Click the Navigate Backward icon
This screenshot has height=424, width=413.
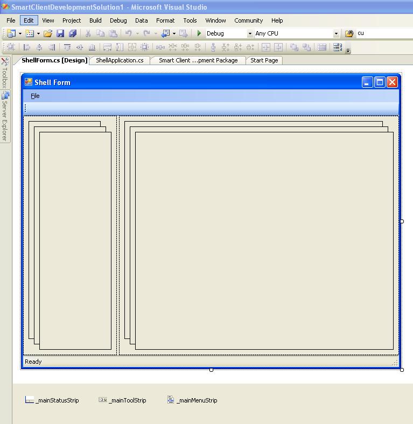tap(165, 33)
